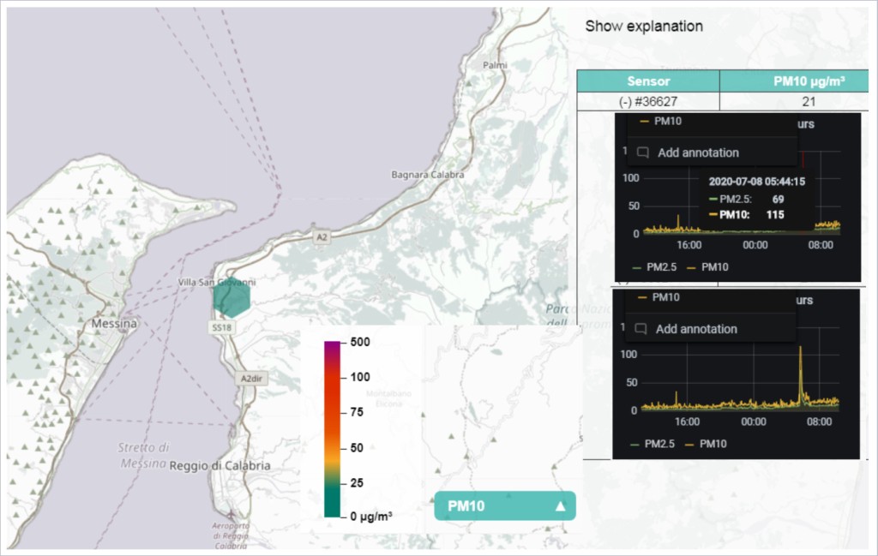The image size is (878, 556).
Task: Open the PM10 pollutant selector dropdown
Action: (504, 505)
